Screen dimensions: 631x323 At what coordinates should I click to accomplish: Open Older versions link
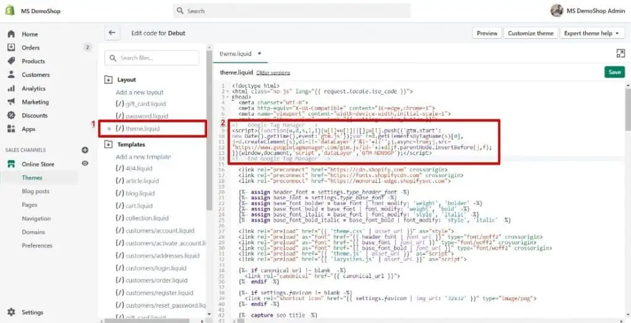pos(273,73)
